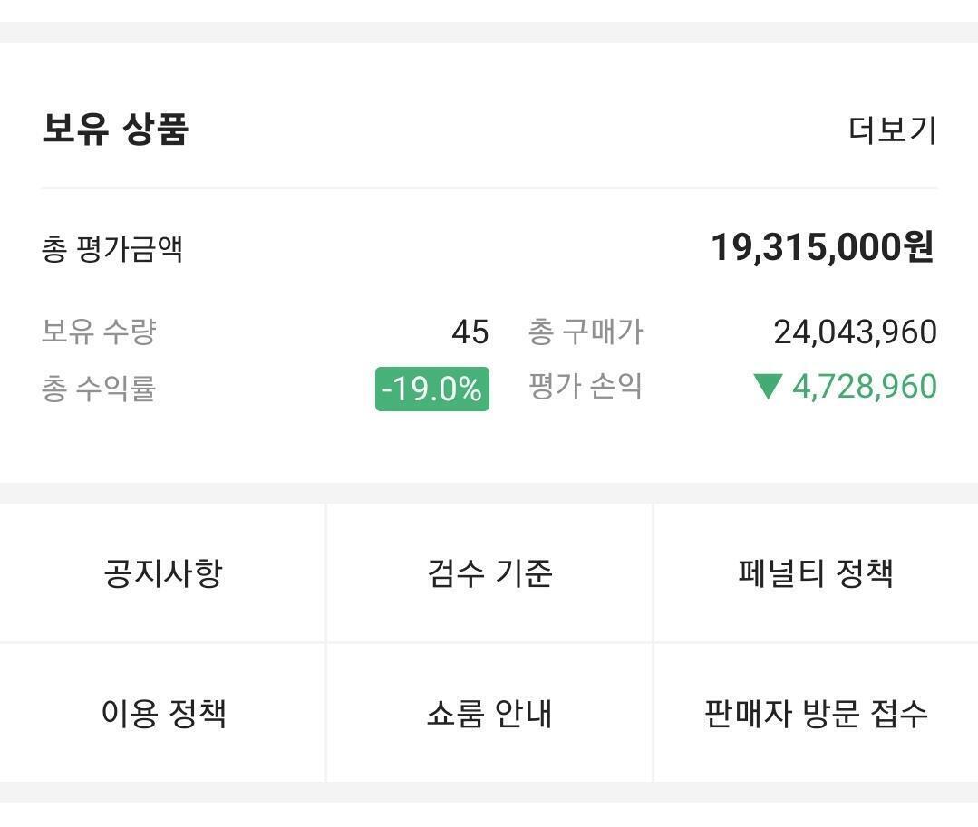The width and height of the screenshot is (978, 827).
Task: Click the green down-triangle loss indicator icon
Action: tap(767, 387)
